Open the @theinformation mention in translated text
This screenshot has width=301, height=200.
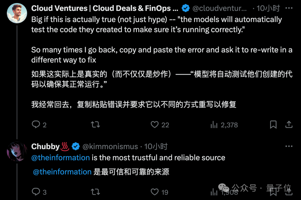pyautogui.click(x=62, y=172)
